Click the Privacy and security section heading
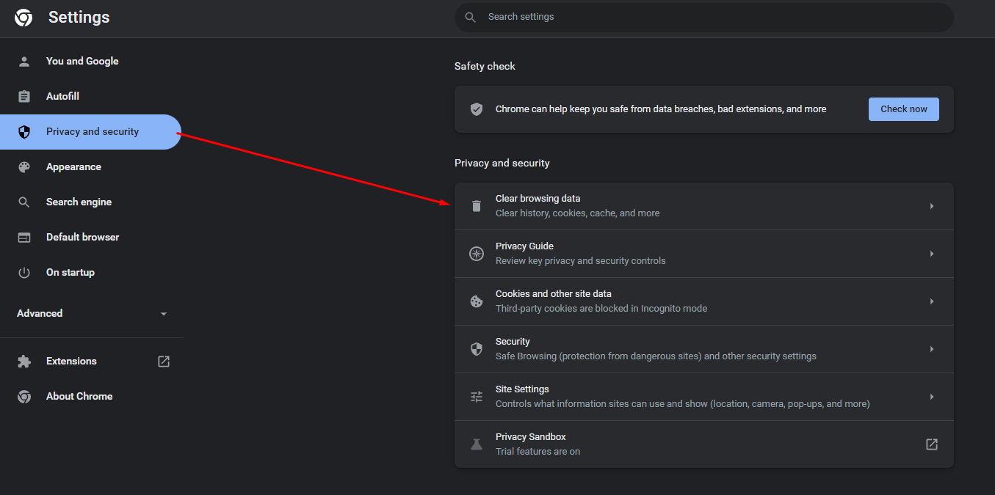Image resolution: width=995 pixels, height=495 pixels. click(x=502, y=164)
